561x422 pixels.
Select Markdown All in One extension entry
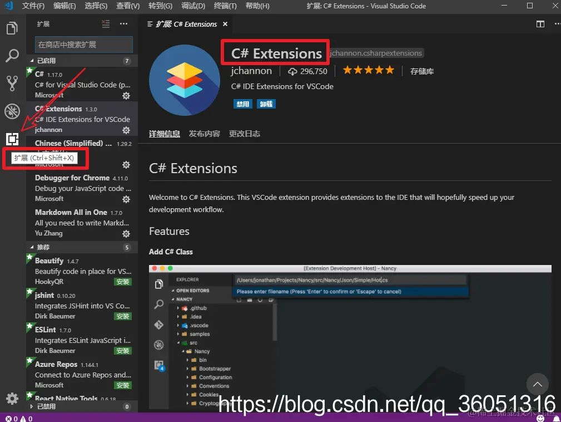[82, 223]
